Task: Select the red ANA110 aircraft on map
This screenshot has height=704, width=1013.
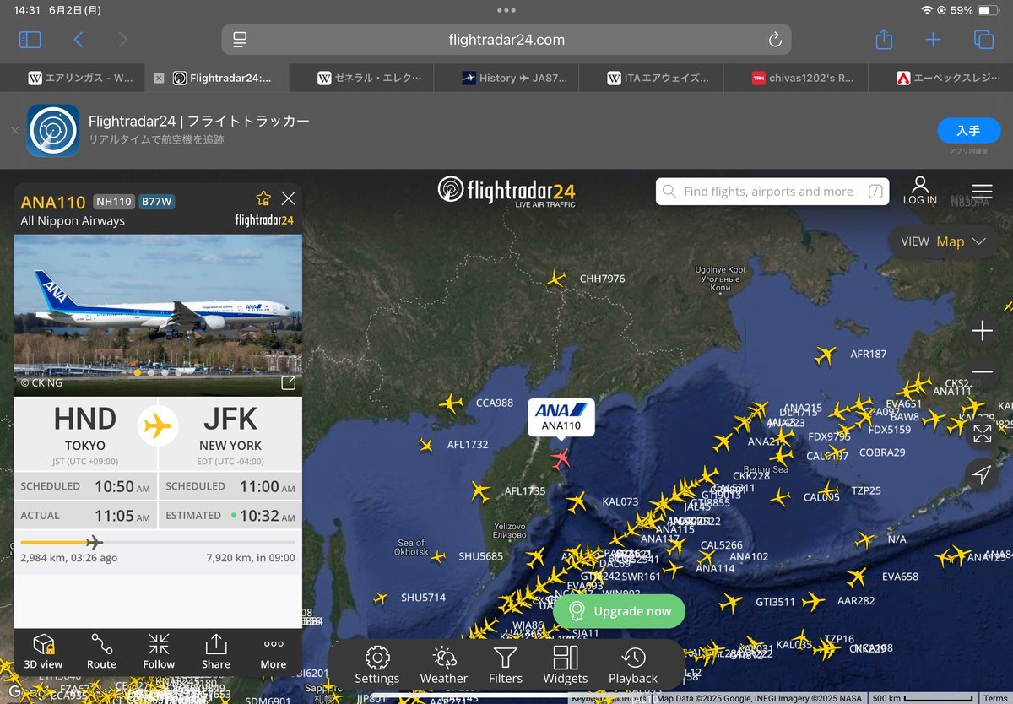Action: tap(561, 458)
